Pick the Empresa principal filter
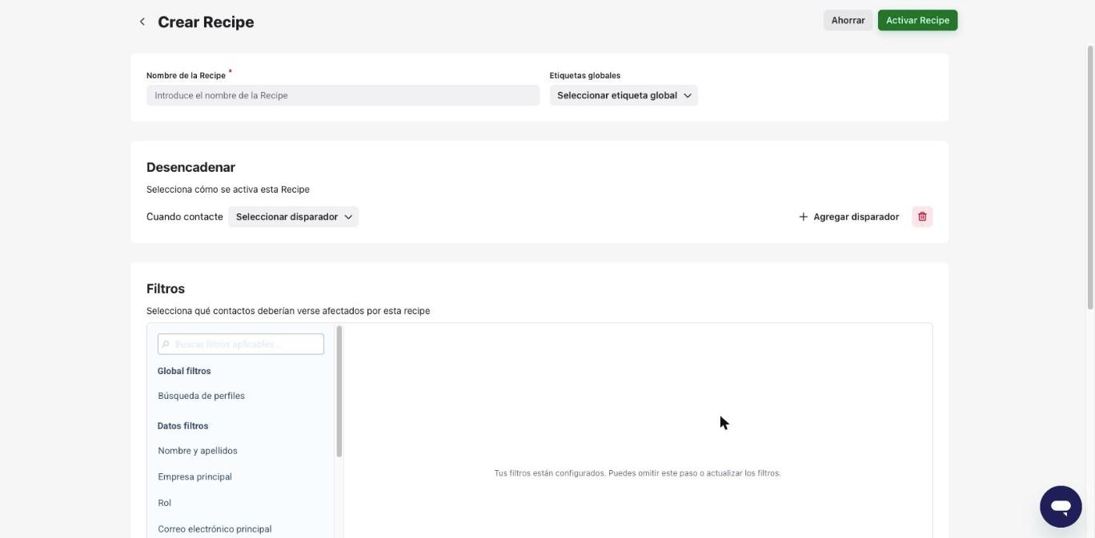Screen dimensions: 1095x538 click(x=195, y=476)
